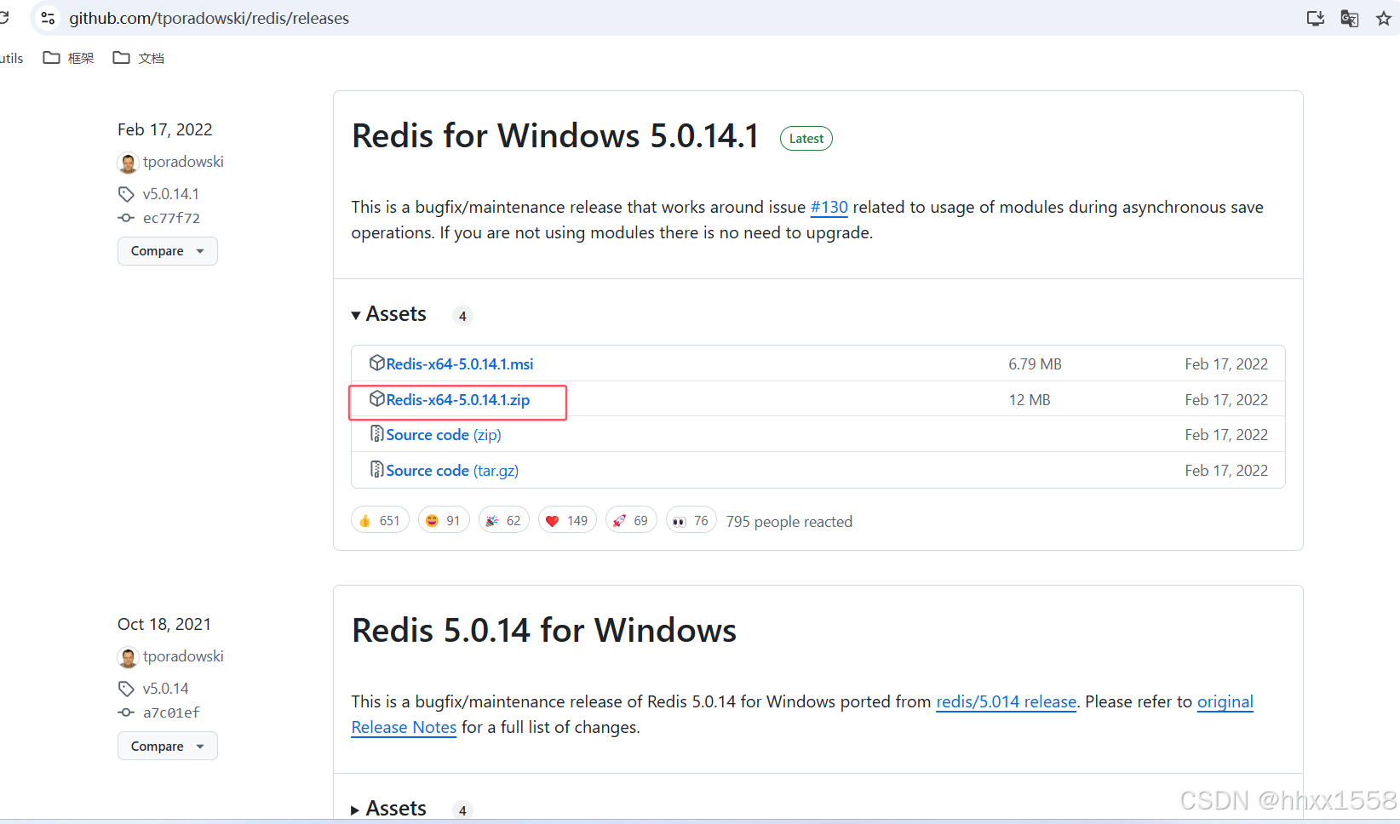This screenshot has height=824, width=1400.
Task: Open the 'Release Notes' link in 5.0.14 description
Action: 404,727
